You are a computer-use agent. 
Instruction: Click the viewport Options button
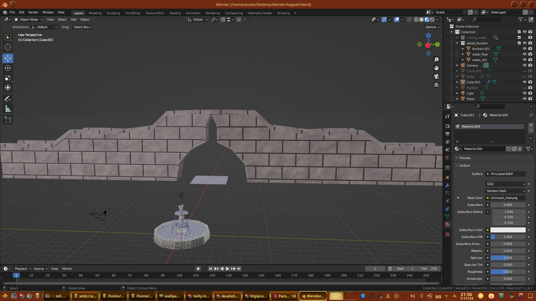click(x=432, y=27)
